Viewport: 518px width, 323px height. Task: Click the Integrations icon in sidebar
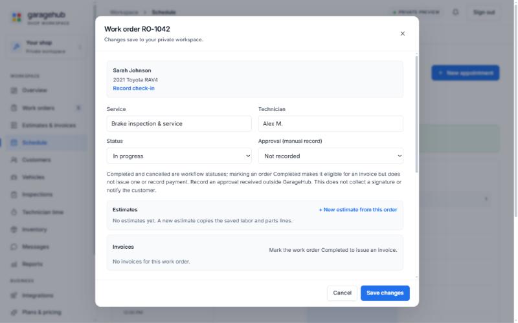pyautogui.click(x=14, y=295)
